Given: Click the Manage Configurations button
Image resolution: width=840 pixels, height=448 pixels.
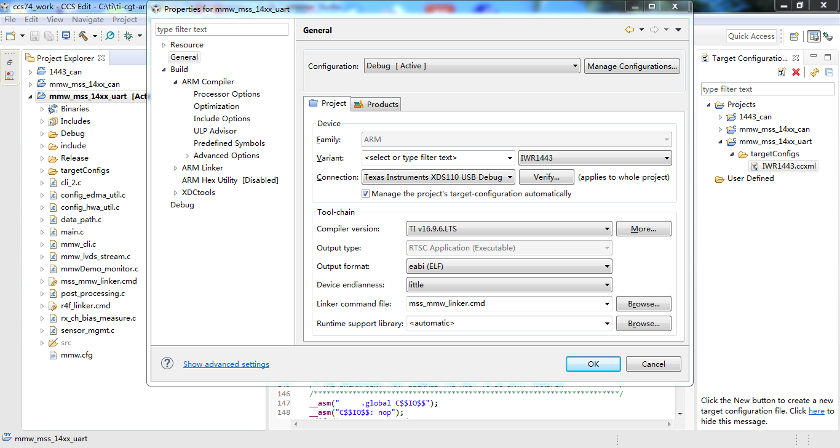Looking at the screenshot, I should click(x=632, y=66).
